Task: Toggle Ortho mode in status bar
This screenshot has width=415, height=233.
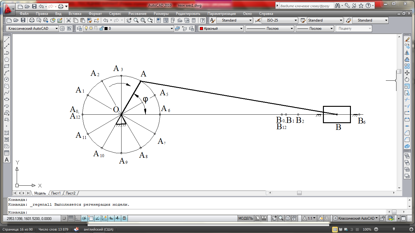Action: point(77,218)
